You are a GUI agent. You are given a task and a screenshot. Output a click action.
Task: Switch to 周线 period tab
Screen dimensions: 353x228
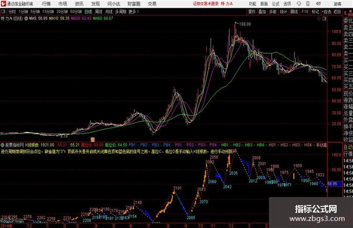[99, 12]
